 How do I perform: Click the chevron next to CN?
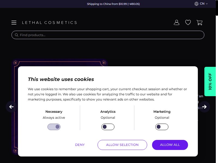click(207, 4)
